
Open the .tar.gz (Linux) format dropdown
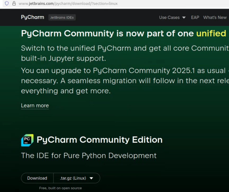(x=77, y=178)
